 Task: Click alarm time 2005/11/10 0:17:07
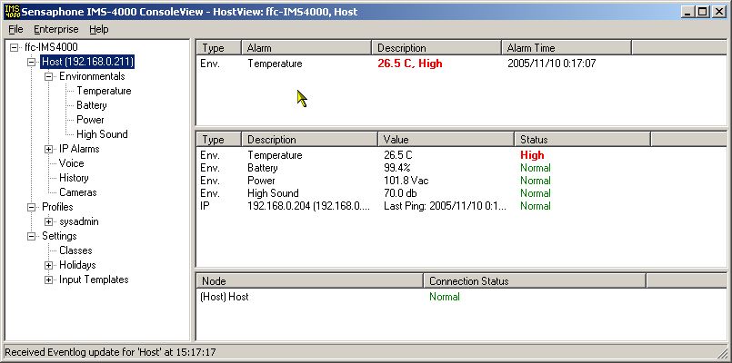click(x=551, y=64)
